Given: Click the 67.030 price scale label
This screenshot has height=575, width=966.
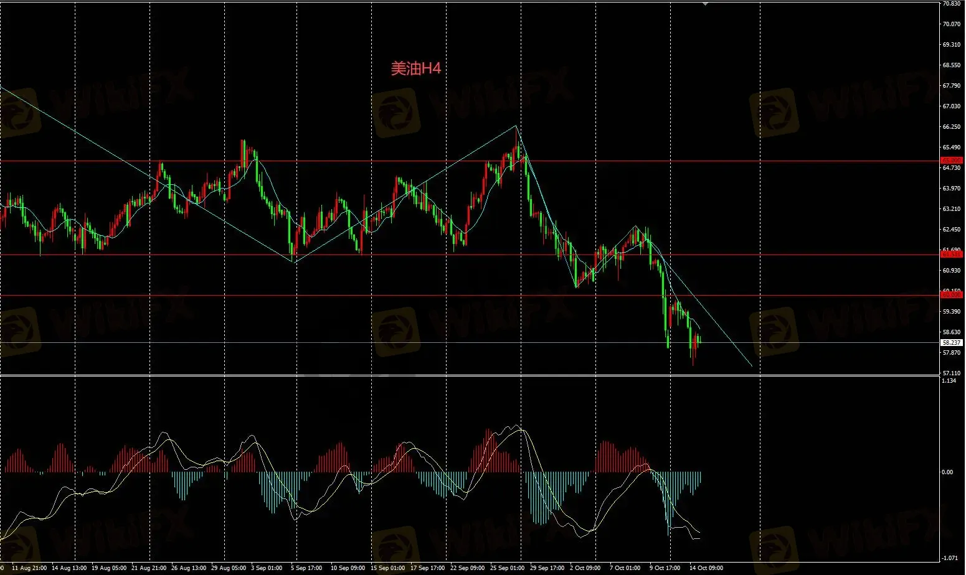Looking at the screenshot, I should click(951, 106).
